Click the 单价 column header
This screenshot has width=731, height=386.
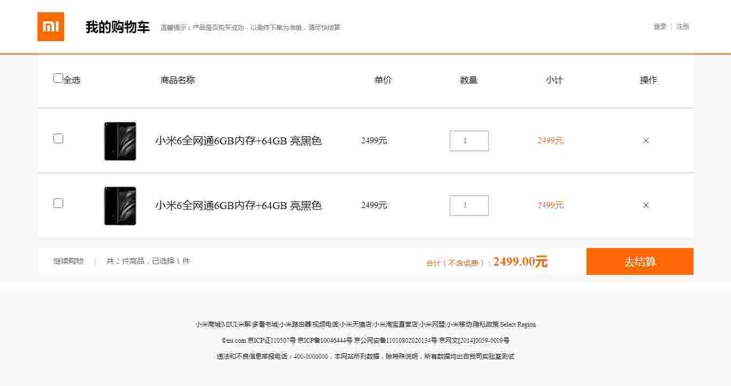point(383,80)
